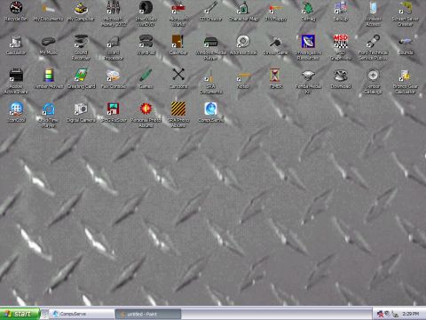Open the Download desktop icon
The height and width of the screenshot is (320, 426).
tap(341, 76)
